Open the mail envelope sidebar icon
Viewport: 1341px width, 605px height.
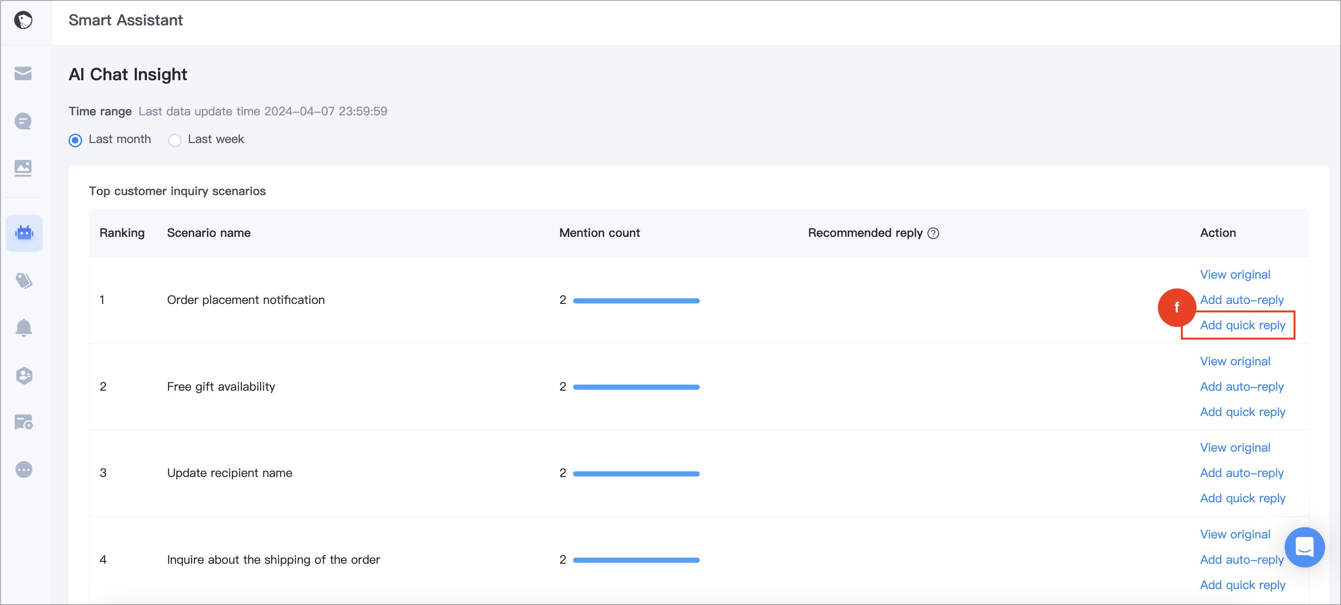(23, 73)
